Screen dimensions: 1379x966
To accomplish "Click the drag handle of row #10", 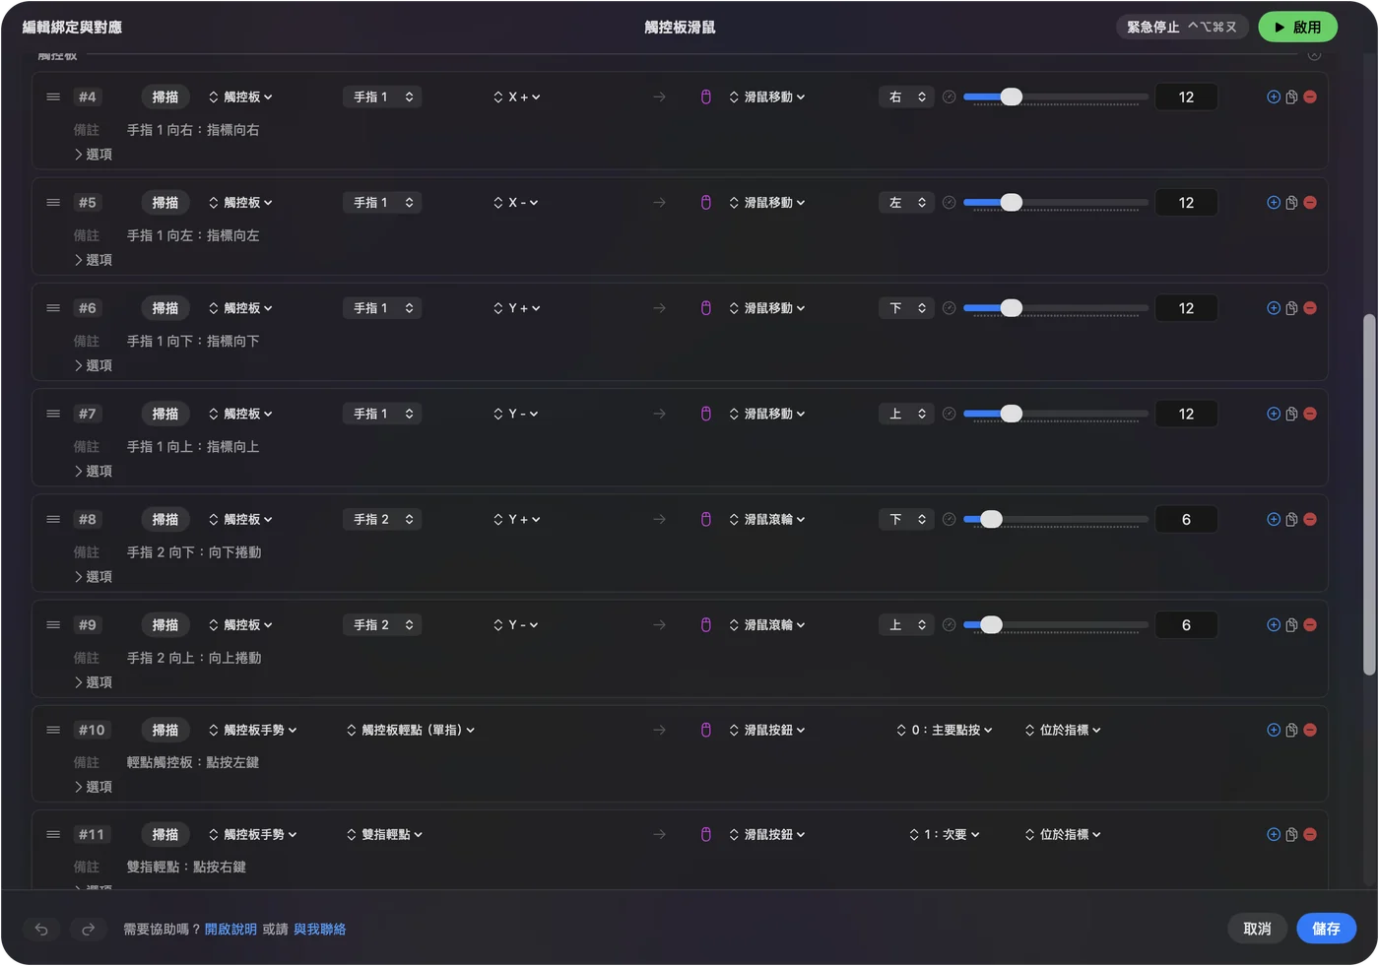I will pos(53,730).
